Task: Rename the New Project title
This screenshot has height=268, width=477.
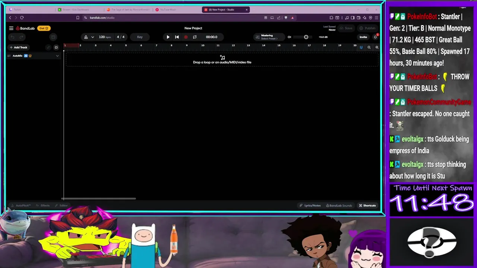Action: point(193,28)
